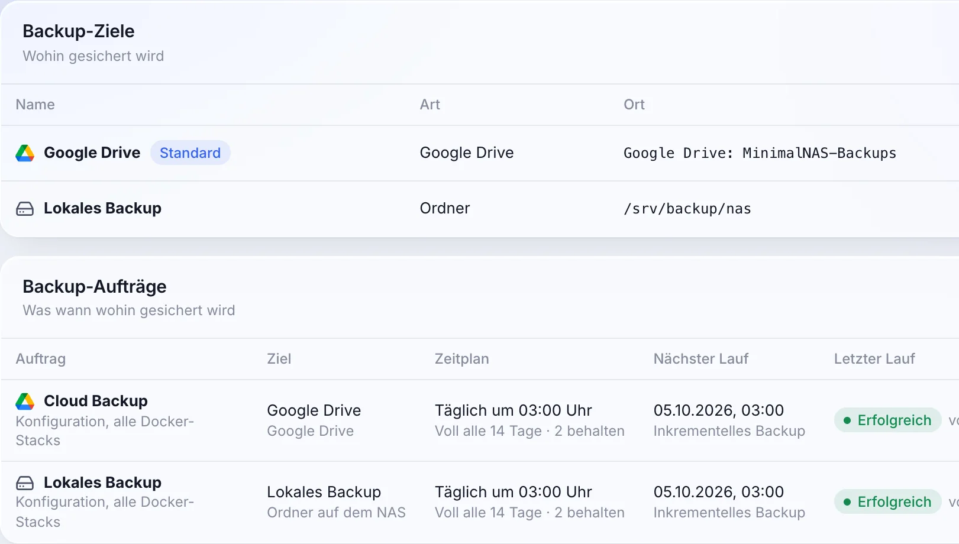Select the path Google Drive: MinimalNAS-Backups

[x=760, y=153]
